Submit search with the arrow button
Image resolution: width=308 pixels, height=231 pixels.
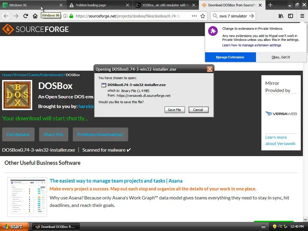(x=251, y=16)
